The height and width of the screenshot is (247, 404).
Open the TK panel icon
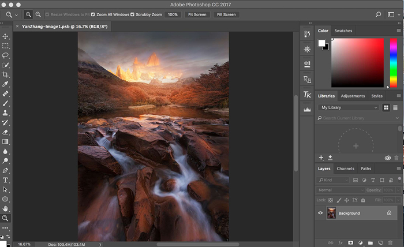pos(307,95)
